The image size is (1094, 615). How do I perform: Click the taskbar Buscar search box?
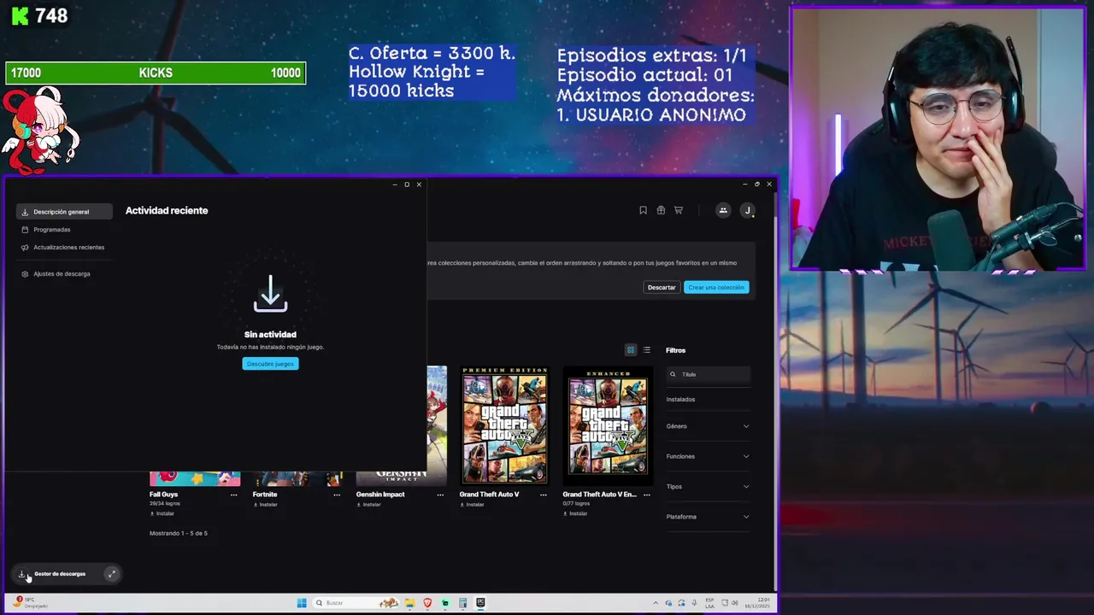tap(356, 603)
